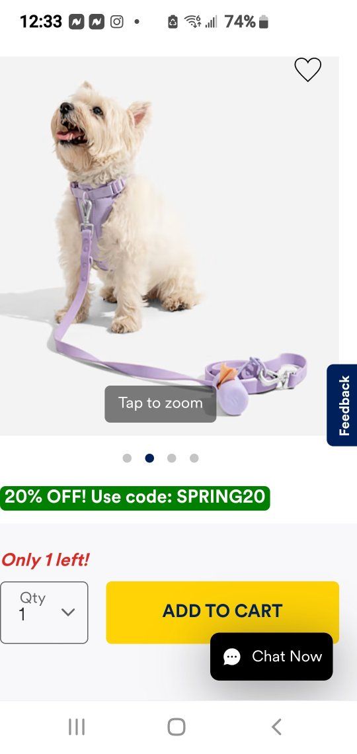The width and height of the screenshot is (357, 754).
Task: Go back using Android back arrow
Action: [x=276, y=727]
